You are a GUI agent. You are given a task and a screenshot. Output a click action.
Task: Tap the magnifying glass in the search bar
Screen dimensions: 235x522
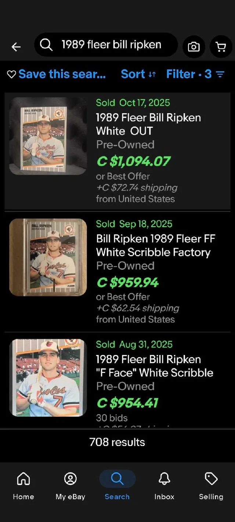coord(46,45)
